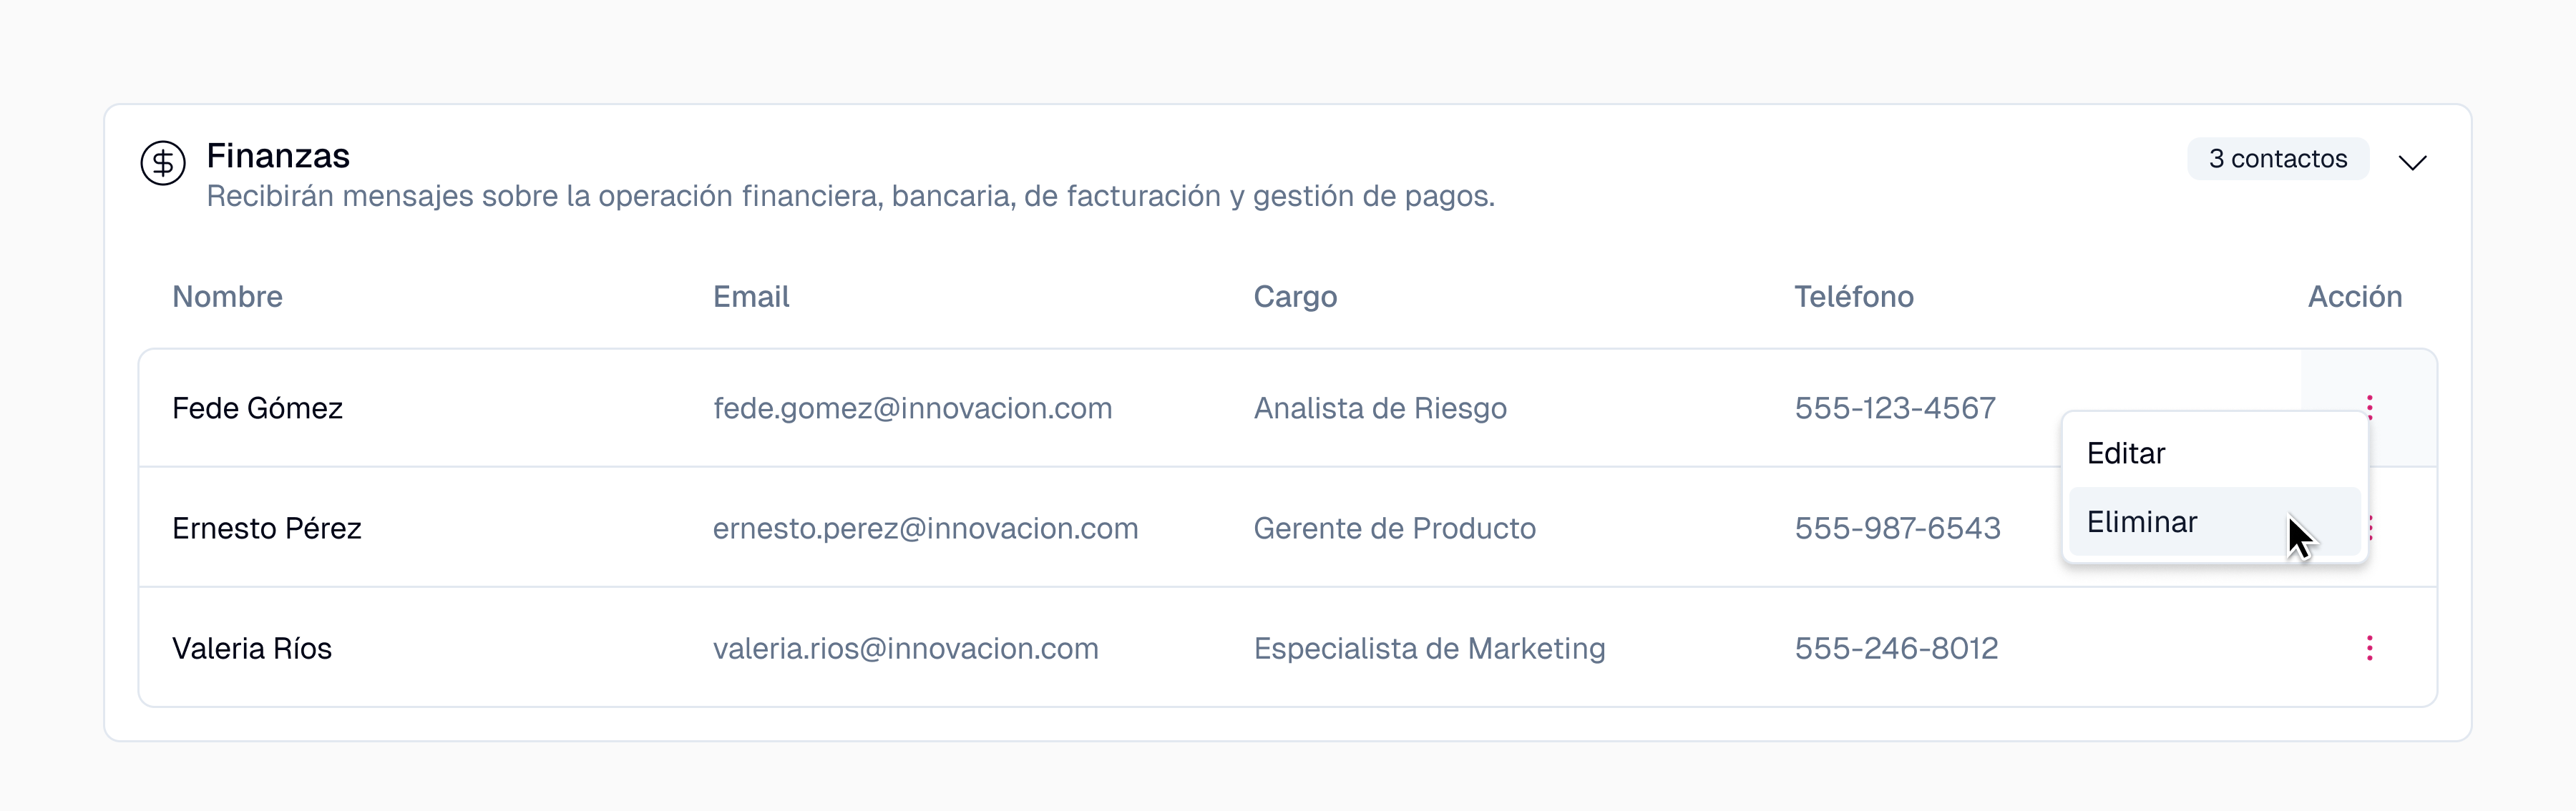The image size is (2576, 811).
Task: Click fede.gomez@innovacion.com email address
Action: (x=912, y=408)
